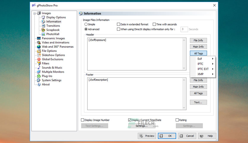248x143 pixels.
Task: Click Header File Info button
Action: pyautogui.click(x=198, y=40)
